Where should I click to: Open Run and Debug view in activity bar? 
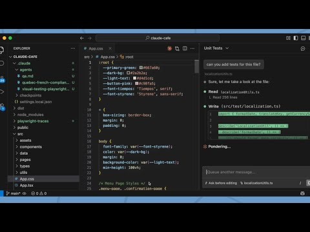coord(2,92)
